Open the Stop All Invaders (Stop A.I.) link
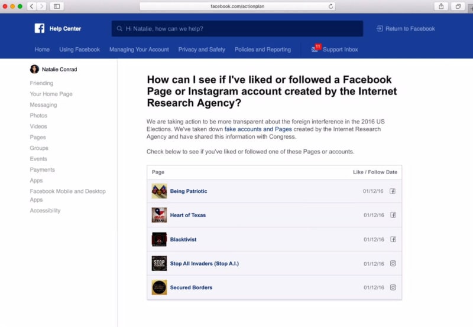 click(x=204, y=263)
